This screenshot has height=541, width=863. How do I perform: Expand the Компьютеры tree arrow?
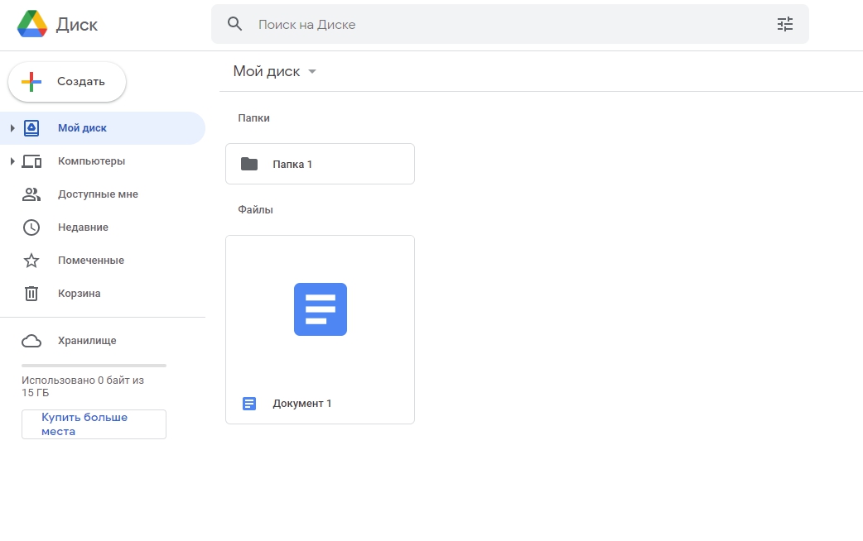coord(12,161)
